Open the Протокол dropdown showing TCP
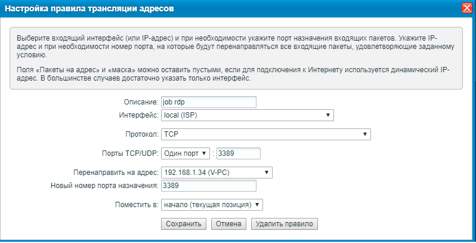This screenshot has width=476, height=243. pyautogui.click(x=266, y=134)
